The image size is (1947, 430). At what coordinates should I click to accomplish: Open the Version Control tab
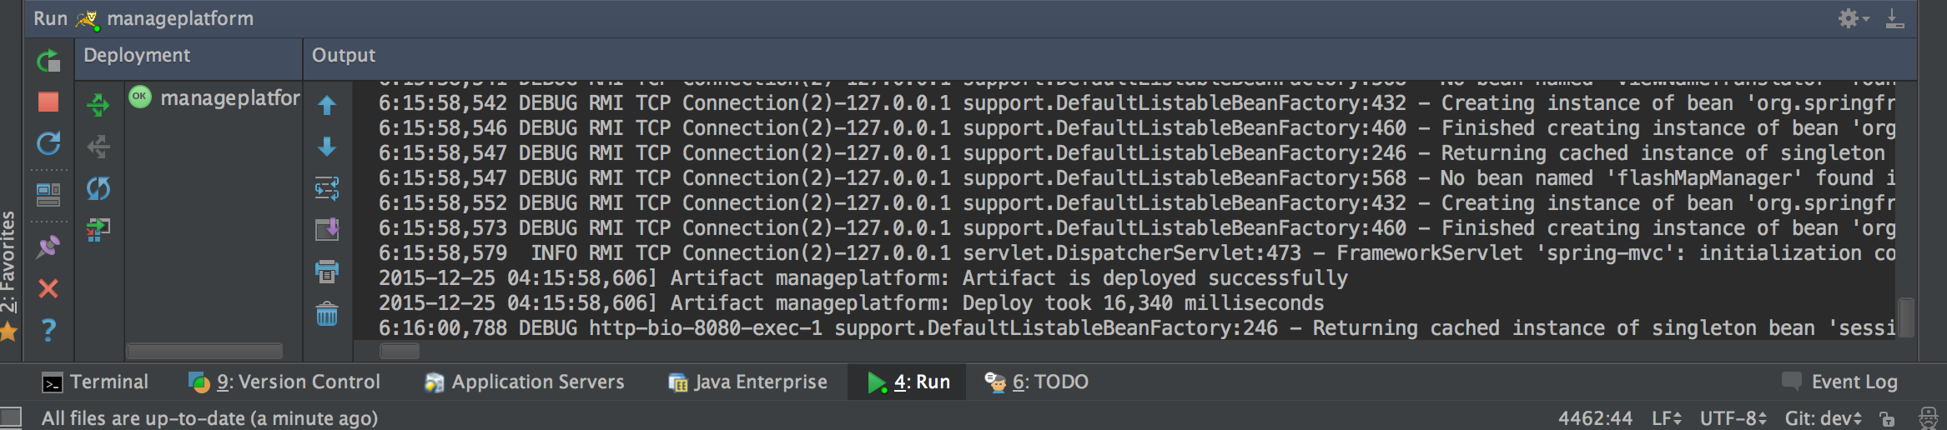click(284, 382)
